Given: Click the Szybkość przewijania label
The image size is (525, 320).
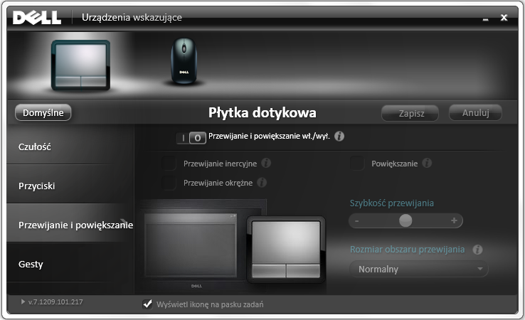Looking at the screenshot, I should [x=392, y=203].
